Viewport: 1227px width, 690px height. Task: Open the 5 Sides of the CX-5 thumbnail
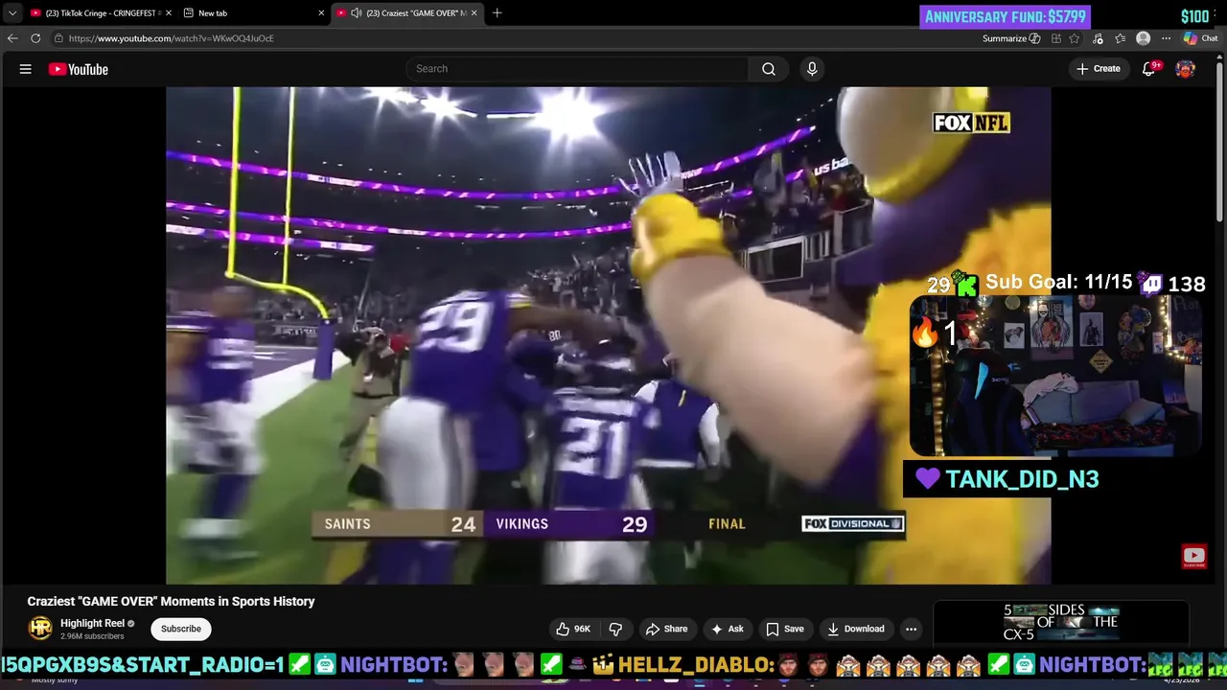pyautogui.click(x=1060, y=623)
